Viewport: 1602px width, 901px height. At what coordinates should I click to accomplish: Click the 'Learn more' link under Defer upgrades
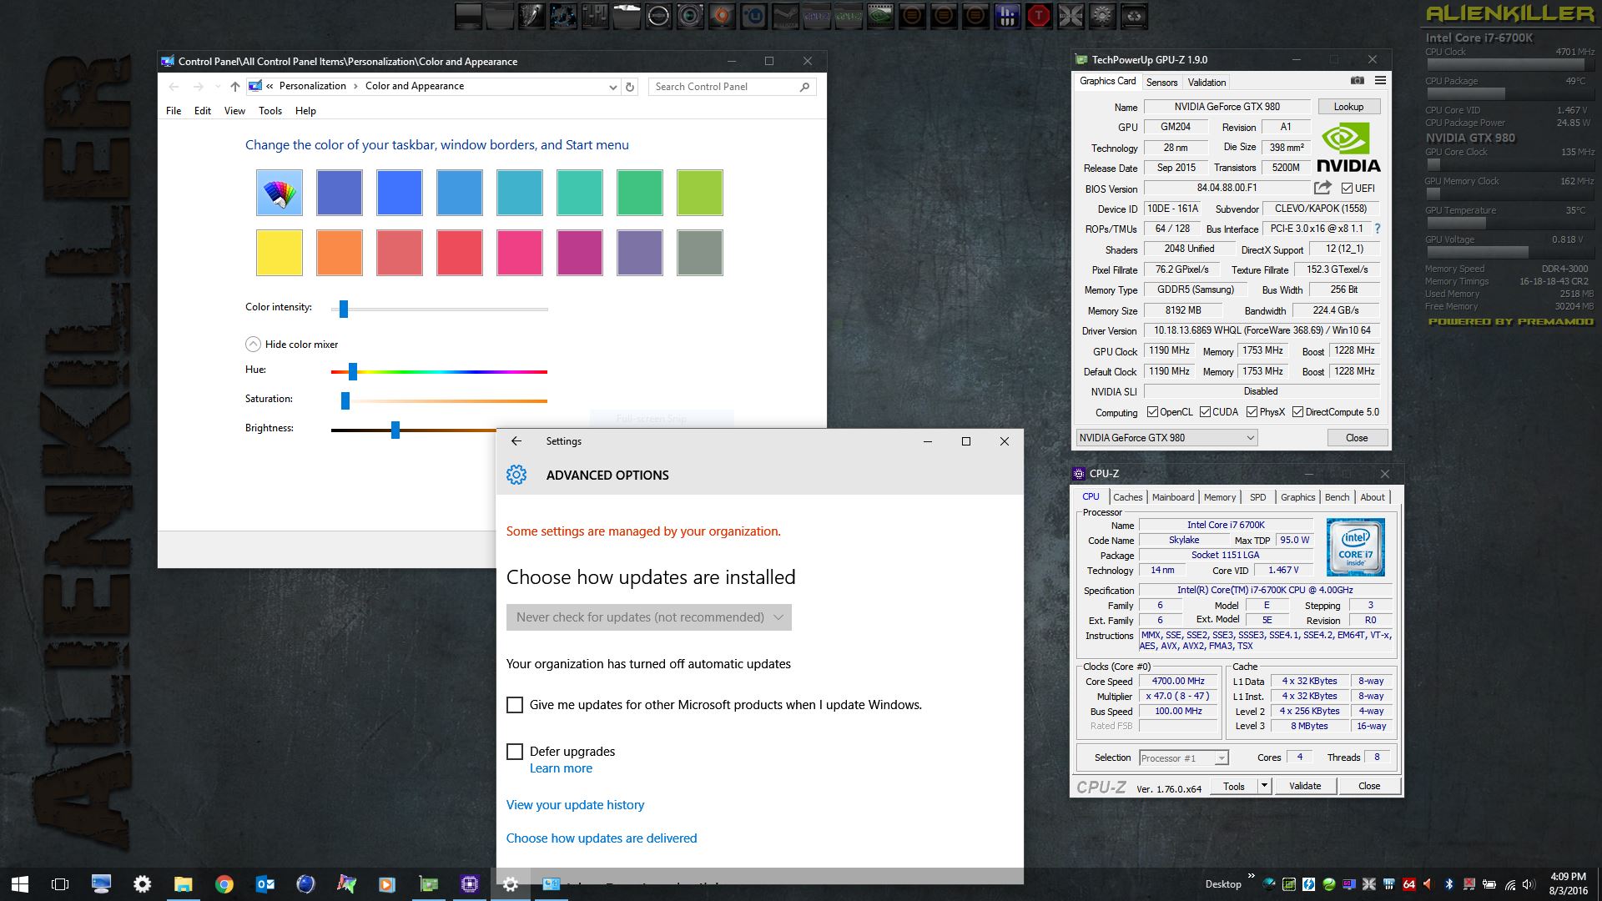click(x=561, y=768)
